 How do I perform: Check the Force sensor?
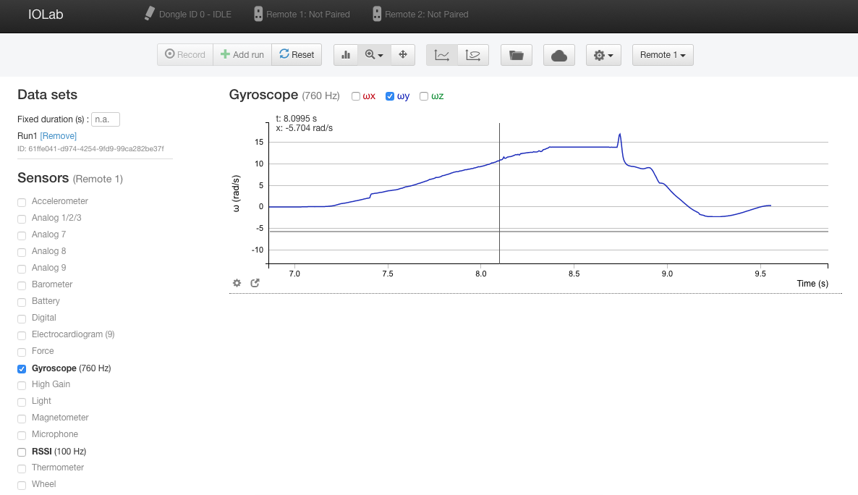[x=22, y=352]
